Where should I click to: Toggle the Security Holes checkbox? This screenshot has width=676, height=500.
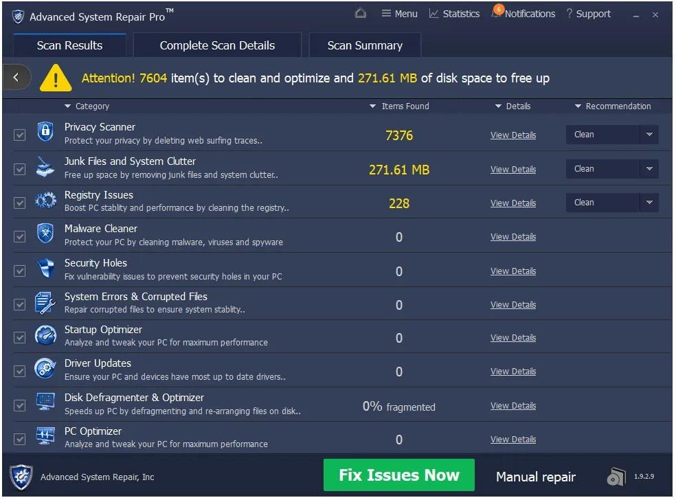tap(19, 271)
